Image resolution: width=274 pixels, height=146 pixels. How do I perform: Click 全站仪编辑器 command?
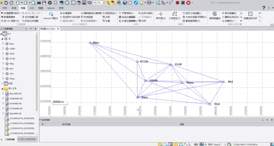coord(127,17)
